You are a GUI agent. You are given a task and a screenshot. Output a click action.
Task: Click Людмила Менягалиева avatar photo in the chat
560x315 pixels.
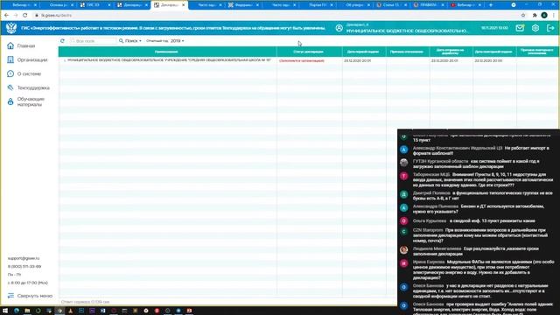click(404, 250)
